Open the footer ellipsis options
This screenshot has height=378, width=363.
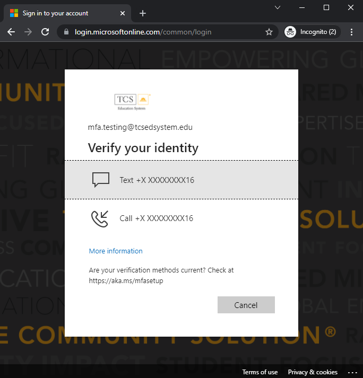pos(352,372)
